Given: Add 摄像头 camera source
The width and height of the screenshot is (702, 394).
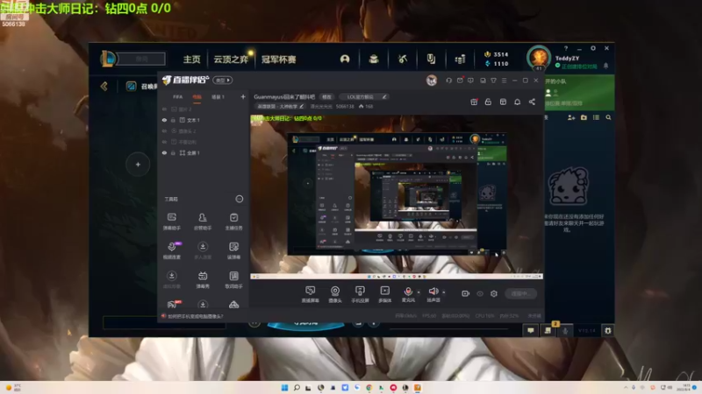Looking at the screenshot, I should click(x=335, y=294).
